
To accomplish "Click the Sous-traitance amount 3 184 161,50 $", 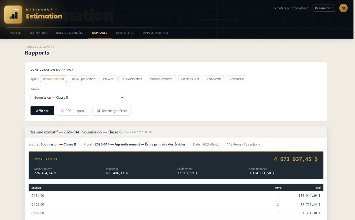I will 262,173.
